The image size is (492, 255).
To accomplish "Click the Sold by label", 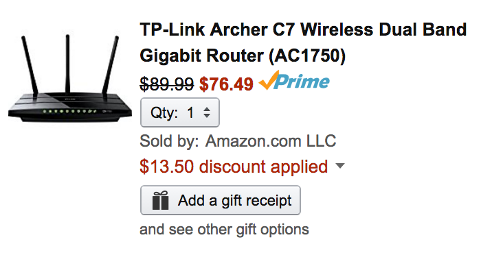I will pos(169,141).
